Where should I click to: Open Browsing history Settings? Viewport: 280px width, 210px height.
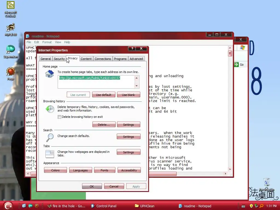(129, 124)
